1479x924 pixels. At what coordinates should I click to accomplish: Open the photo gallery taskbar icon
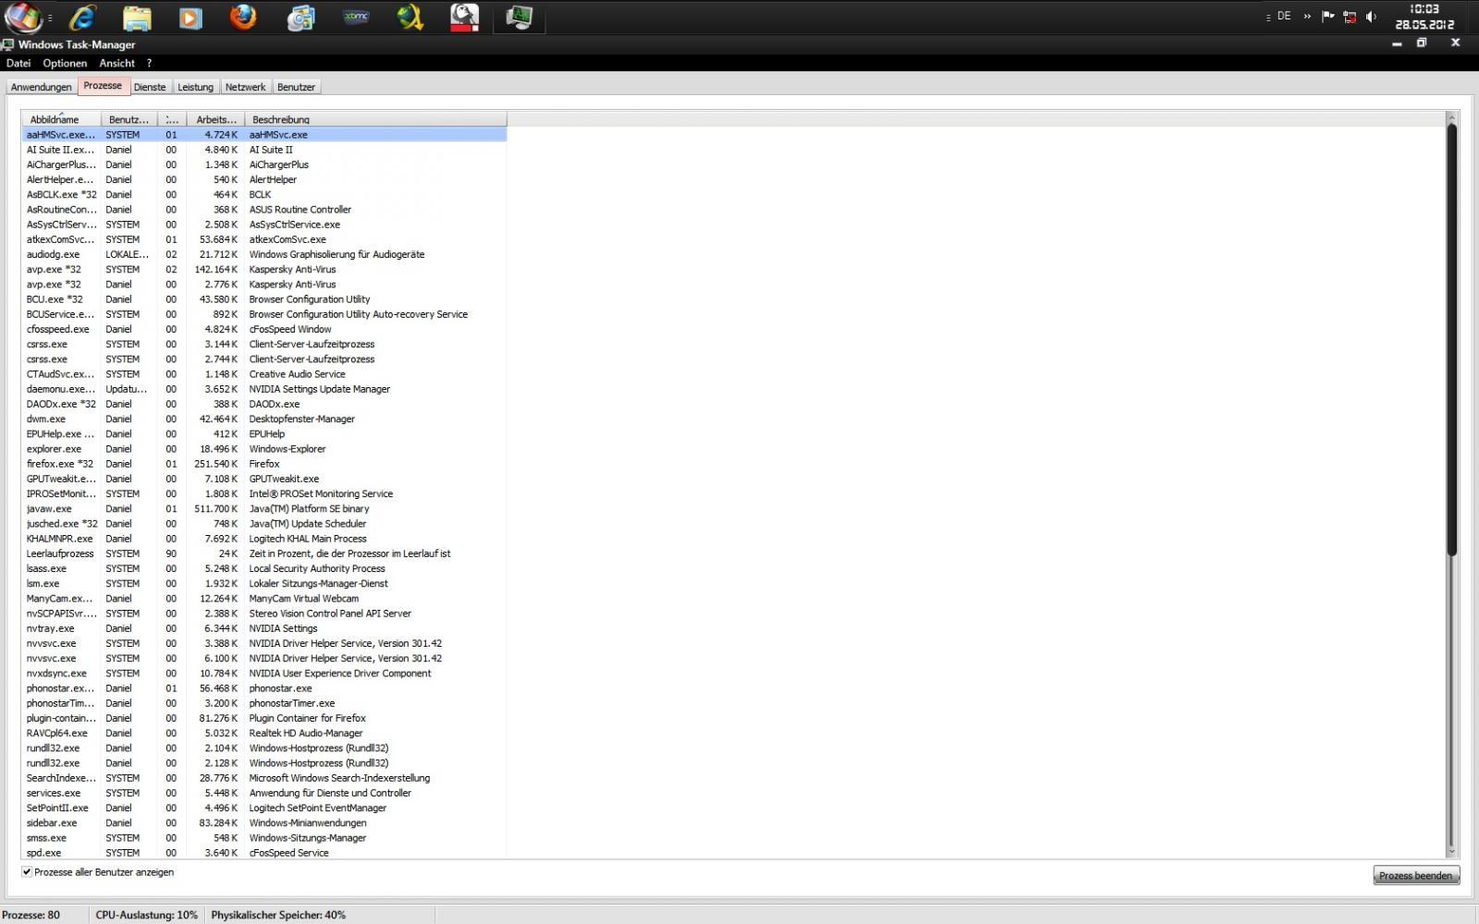pos(300,18)
